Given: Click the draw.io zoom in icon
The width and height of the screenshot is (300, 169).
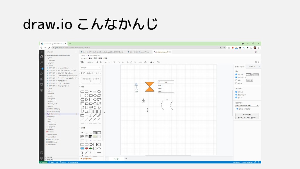Looking at the screenshot, I should [x=97, y=62].
